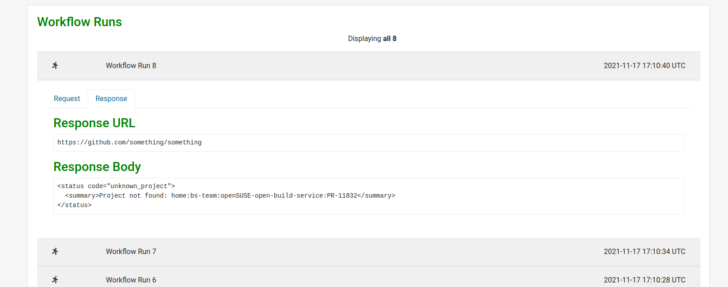Switch to the Response tab
The image size is (728, 287).
pos(111,98)
